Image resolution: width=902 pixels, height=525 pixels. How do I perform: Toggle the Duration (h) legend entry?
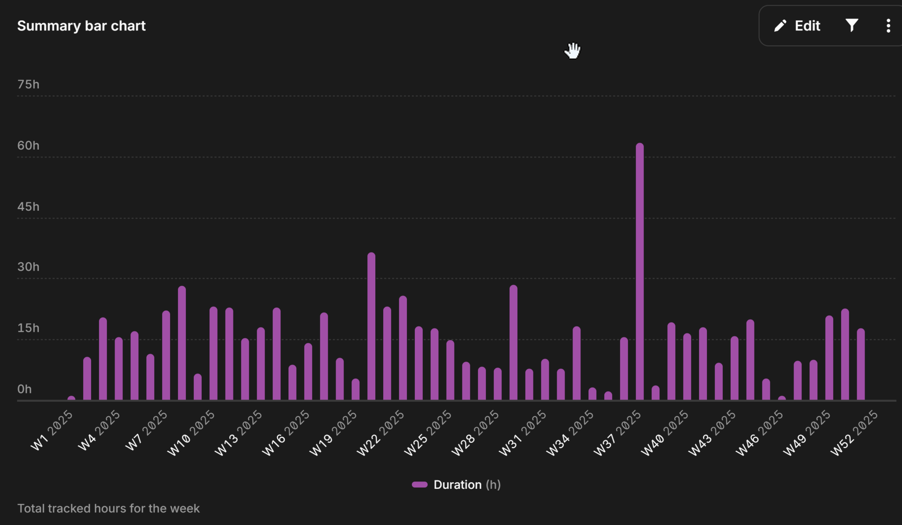pyautogui.click(x=456, y=485)
